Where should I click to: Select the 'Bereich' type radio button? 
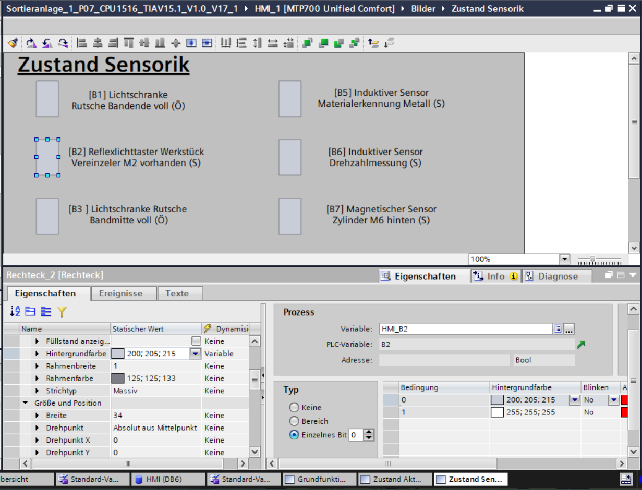[x=294, y=421]
